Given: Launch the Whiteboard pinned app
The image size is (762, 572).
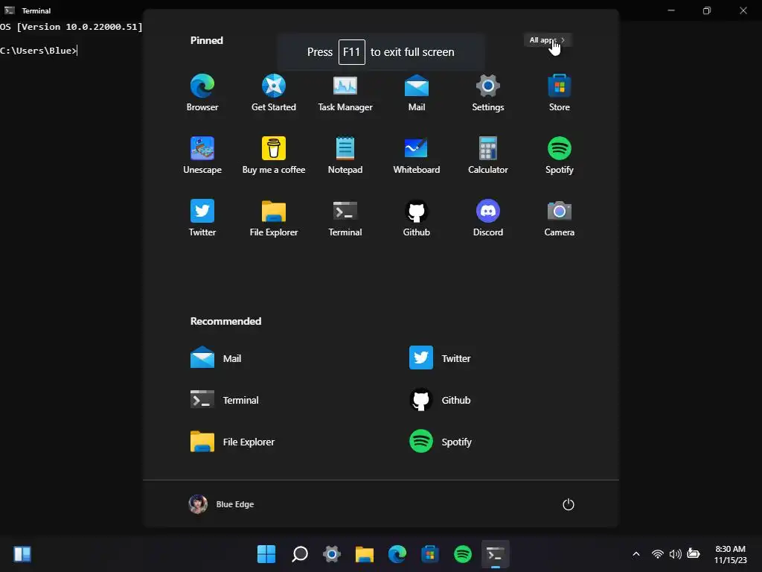Looking at the screenshot, I should (x=417, y=156).
